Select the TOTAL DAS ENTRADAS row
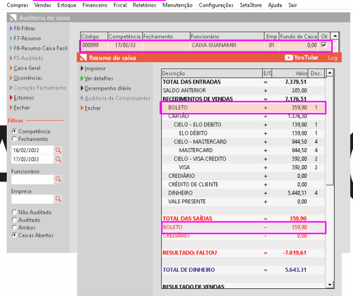Screen dimensions: 353x296 point(243,82)
